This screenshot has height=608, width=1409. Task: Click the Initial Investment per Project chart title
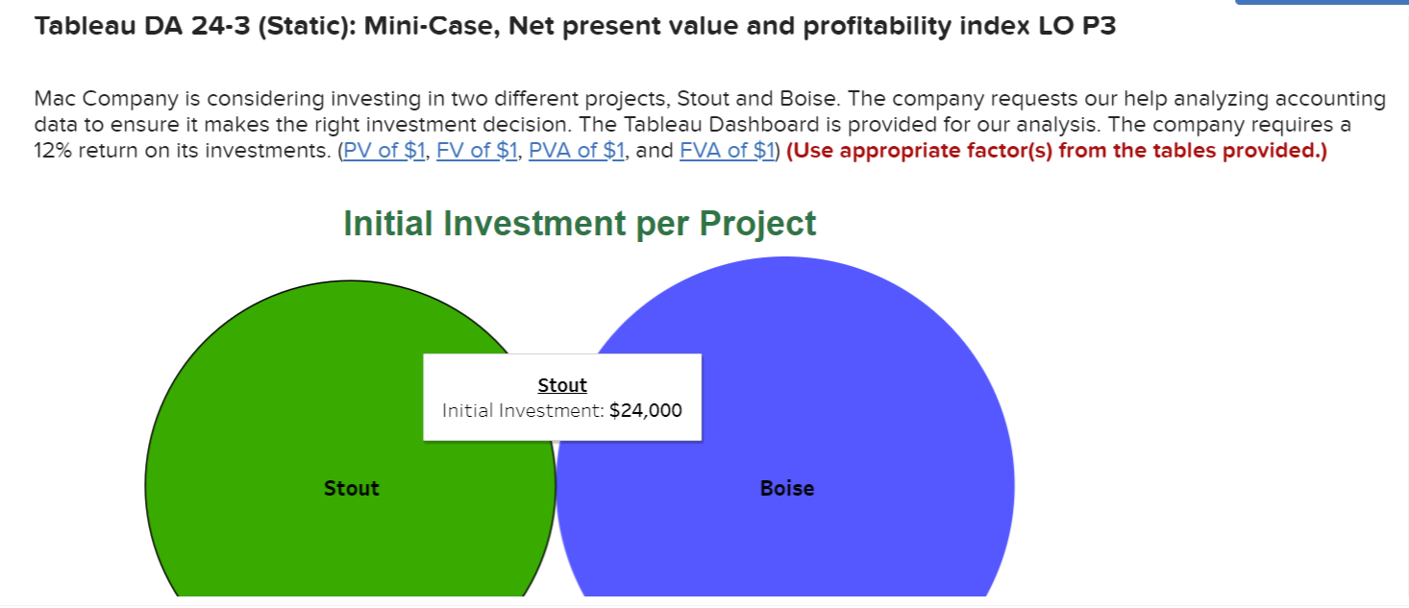click(579, 223)
